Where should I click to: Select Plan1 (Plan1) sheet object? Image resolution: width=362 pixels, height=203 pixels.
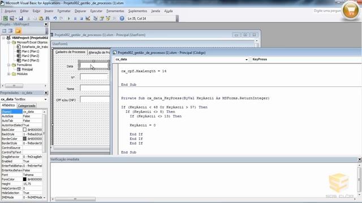pos(31,51)
